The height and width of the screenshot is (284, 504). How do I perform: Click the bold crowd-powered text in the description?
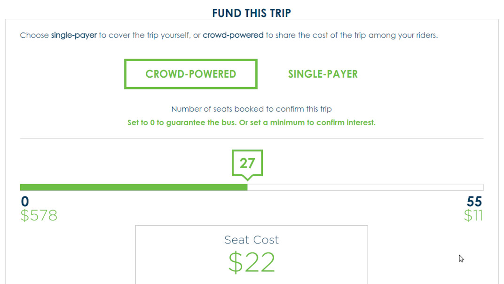click(233, 35)
